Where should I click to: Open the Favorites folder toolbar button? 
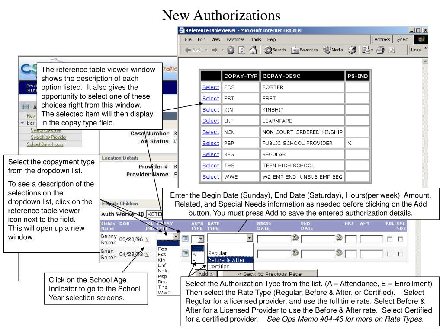(305, 50)
